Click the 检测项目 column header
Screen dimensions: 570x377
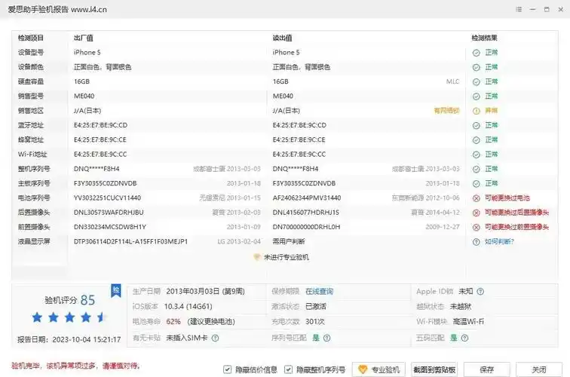[30, 38]
